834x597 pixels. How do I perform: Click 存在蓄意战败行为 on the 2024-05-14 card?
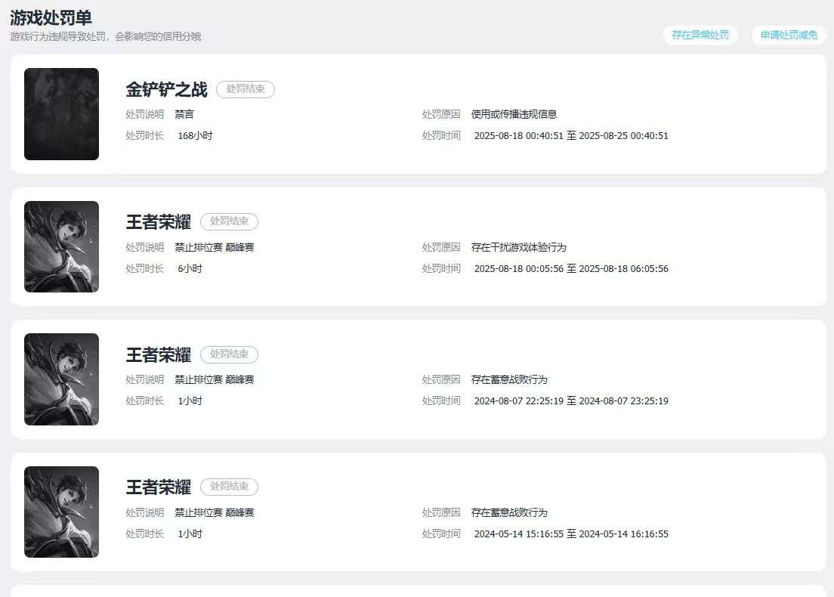(509, 512)
